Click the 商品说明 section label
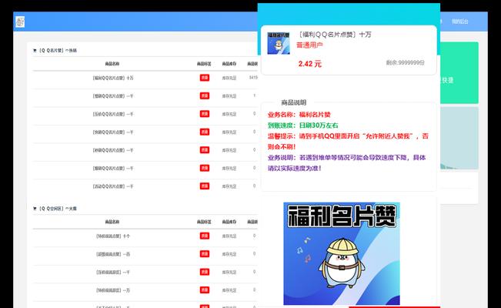 (x=294, y=102)
